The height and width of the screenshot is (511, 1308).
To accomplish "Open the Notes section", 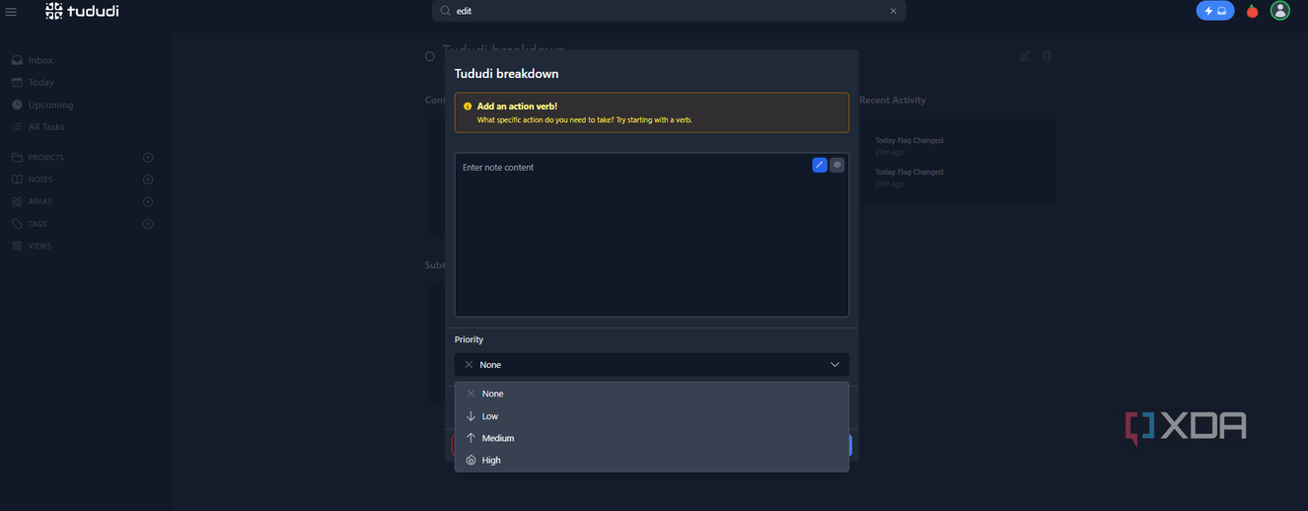I will [40, 180].
